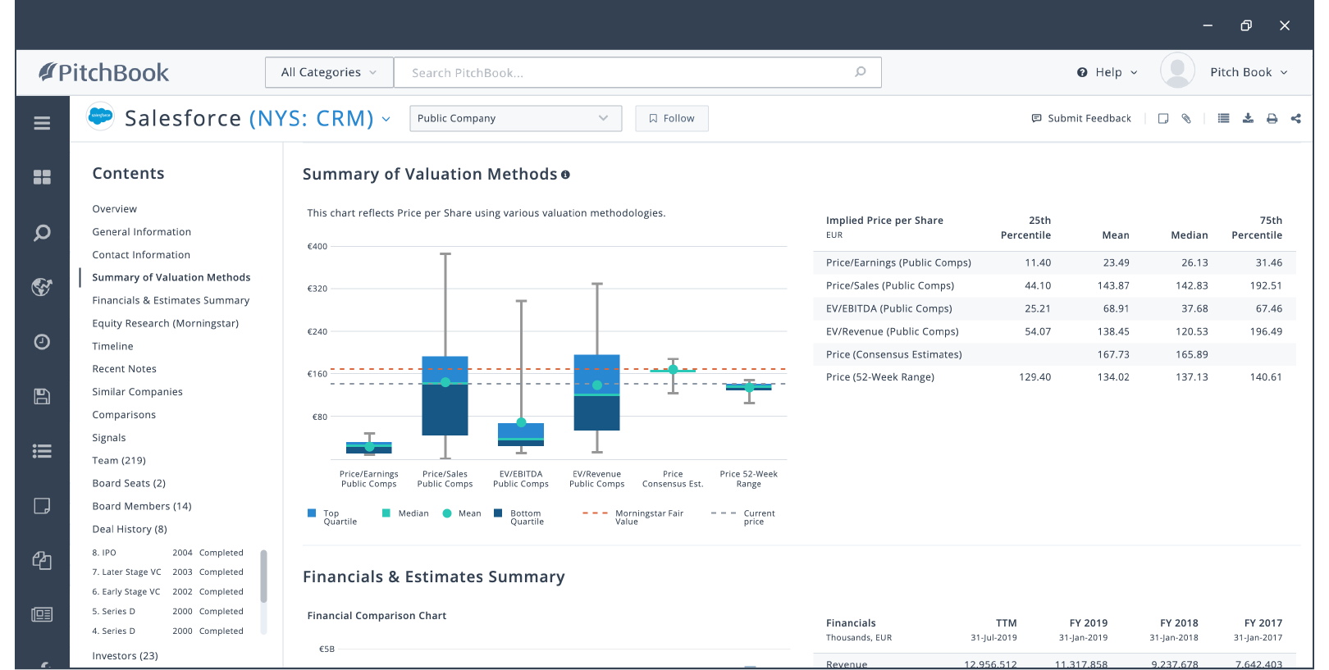Share the profile with share icon

[x=1296, y=118]
